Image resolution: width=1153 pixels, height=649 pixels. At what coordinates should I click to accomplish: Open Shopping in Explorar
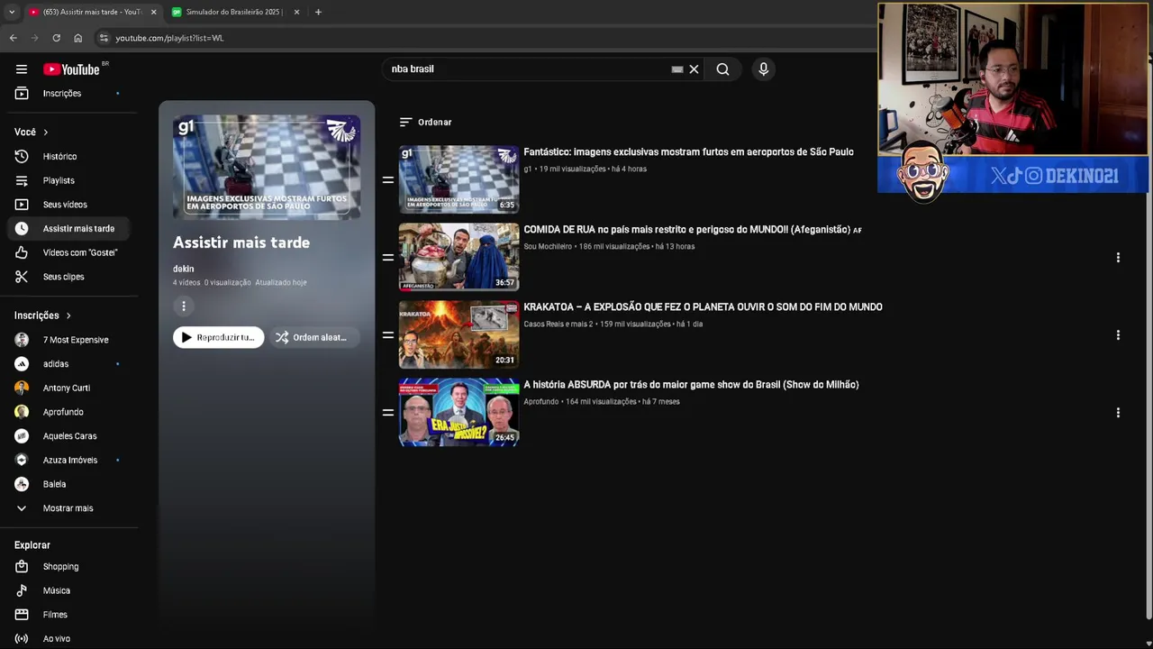click(x=69, y=567)
